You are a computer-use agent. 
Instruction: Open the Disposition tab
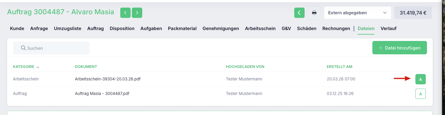[122, 29]
